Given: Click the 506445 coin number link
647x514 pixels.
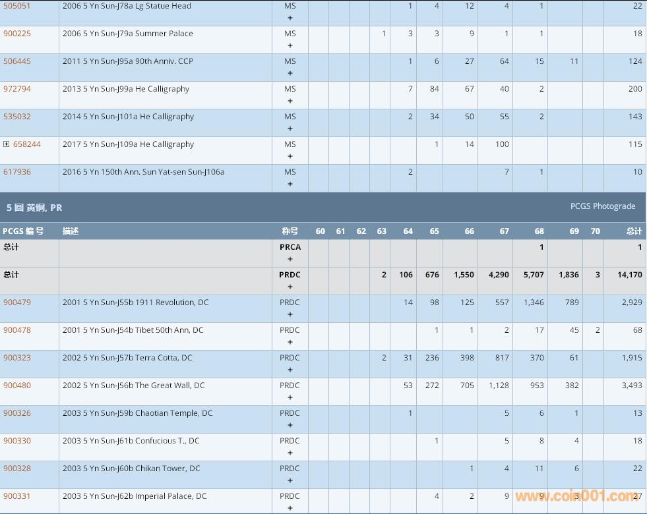Looking at the screenshot, I should click(17, 61).
